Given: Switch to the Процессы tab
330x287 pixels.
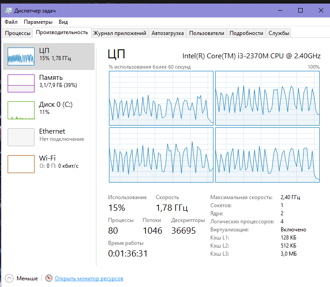Looking at the screenshot, I should 17,33.
